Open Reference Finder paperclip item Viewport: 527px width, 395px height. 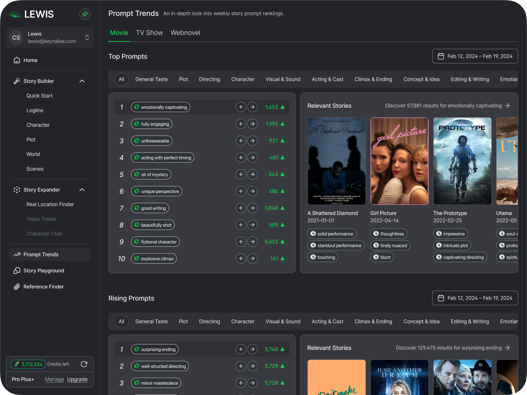click(x=43, y=287)
